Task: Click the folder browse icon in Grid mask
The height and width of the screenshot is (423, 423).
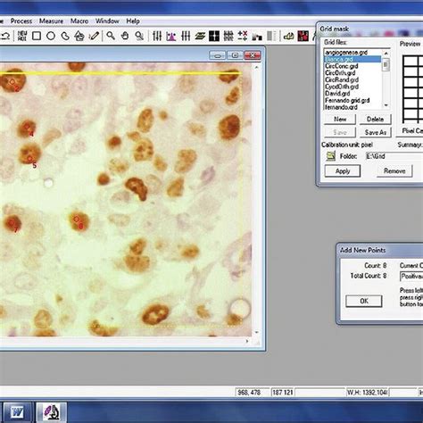Action: click(x=330, y=156)
